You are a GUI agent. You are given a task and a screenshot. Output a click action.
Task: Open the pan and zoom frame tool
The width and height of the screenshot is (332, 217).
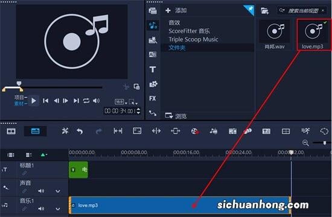137,131
